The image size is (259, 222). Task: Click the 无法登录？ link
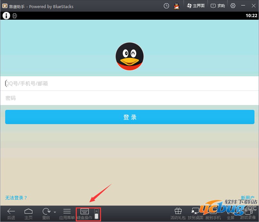[16, 198]
